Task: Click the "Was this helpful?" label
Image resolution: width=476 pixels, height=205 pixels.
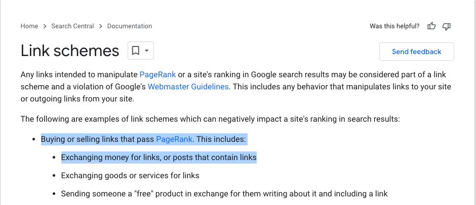Action: coord(394,26)
